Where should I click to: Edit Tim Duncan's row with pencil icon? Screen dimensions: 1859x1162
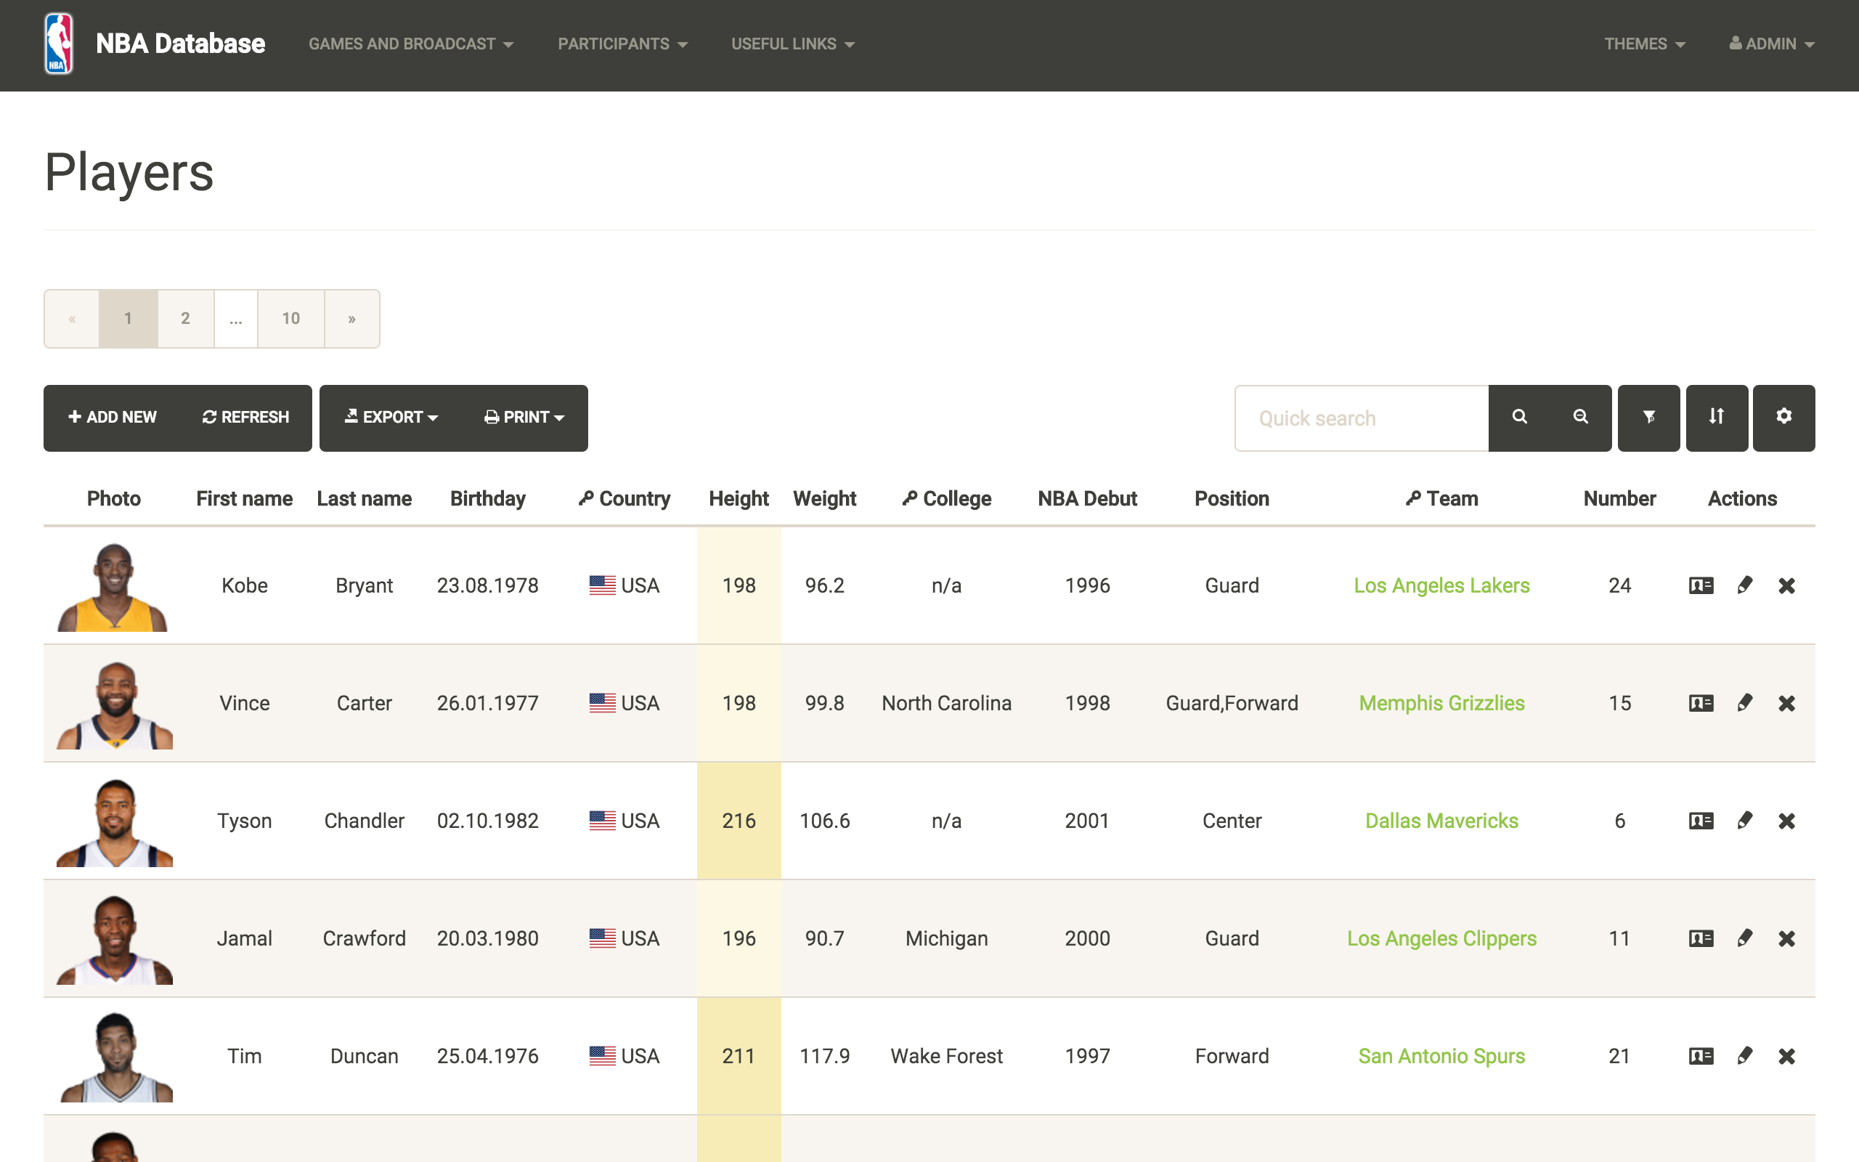tap(1744, 1056)
